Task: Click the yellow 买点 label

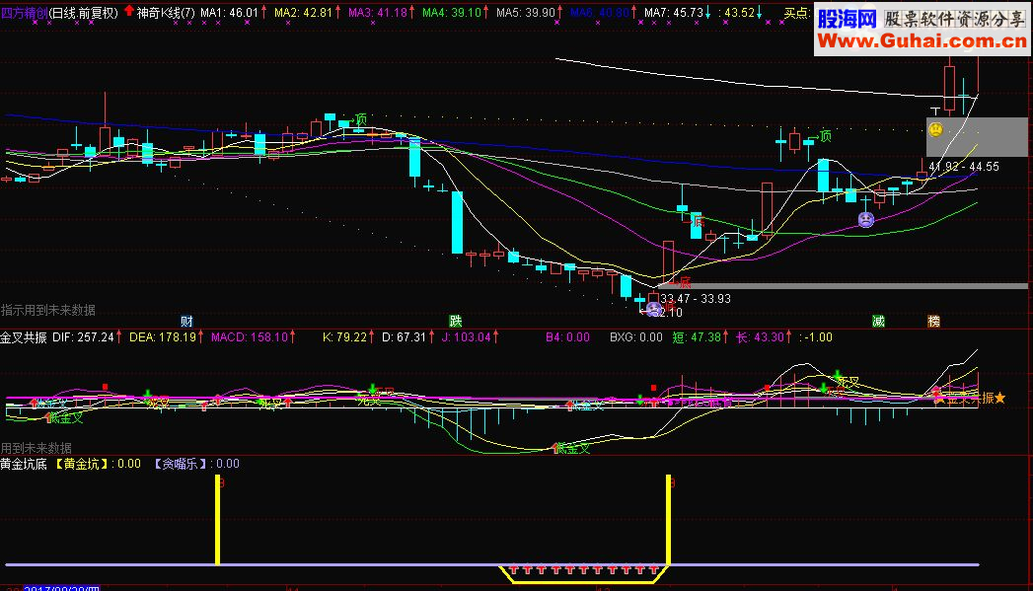Action: click(x=796, y=13)
